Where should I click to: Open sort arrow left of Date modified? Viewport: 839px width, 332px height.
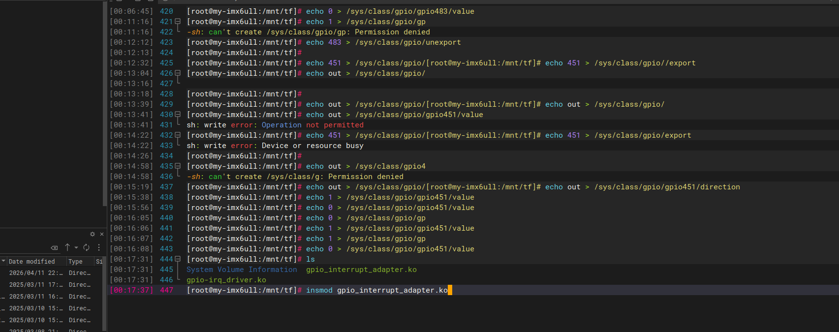pyautogui.click(x=3, y=261)
